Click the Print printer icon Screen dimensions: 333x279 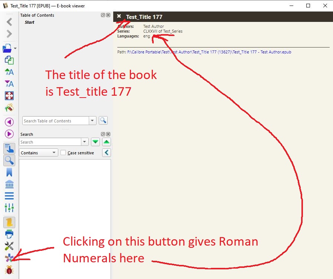coord(9,234)
